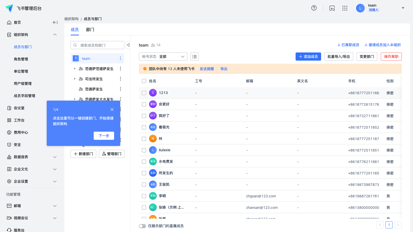Screen dimensions: 413x232
Task: Open column list settings icon
Action: [x=195, y=57]
